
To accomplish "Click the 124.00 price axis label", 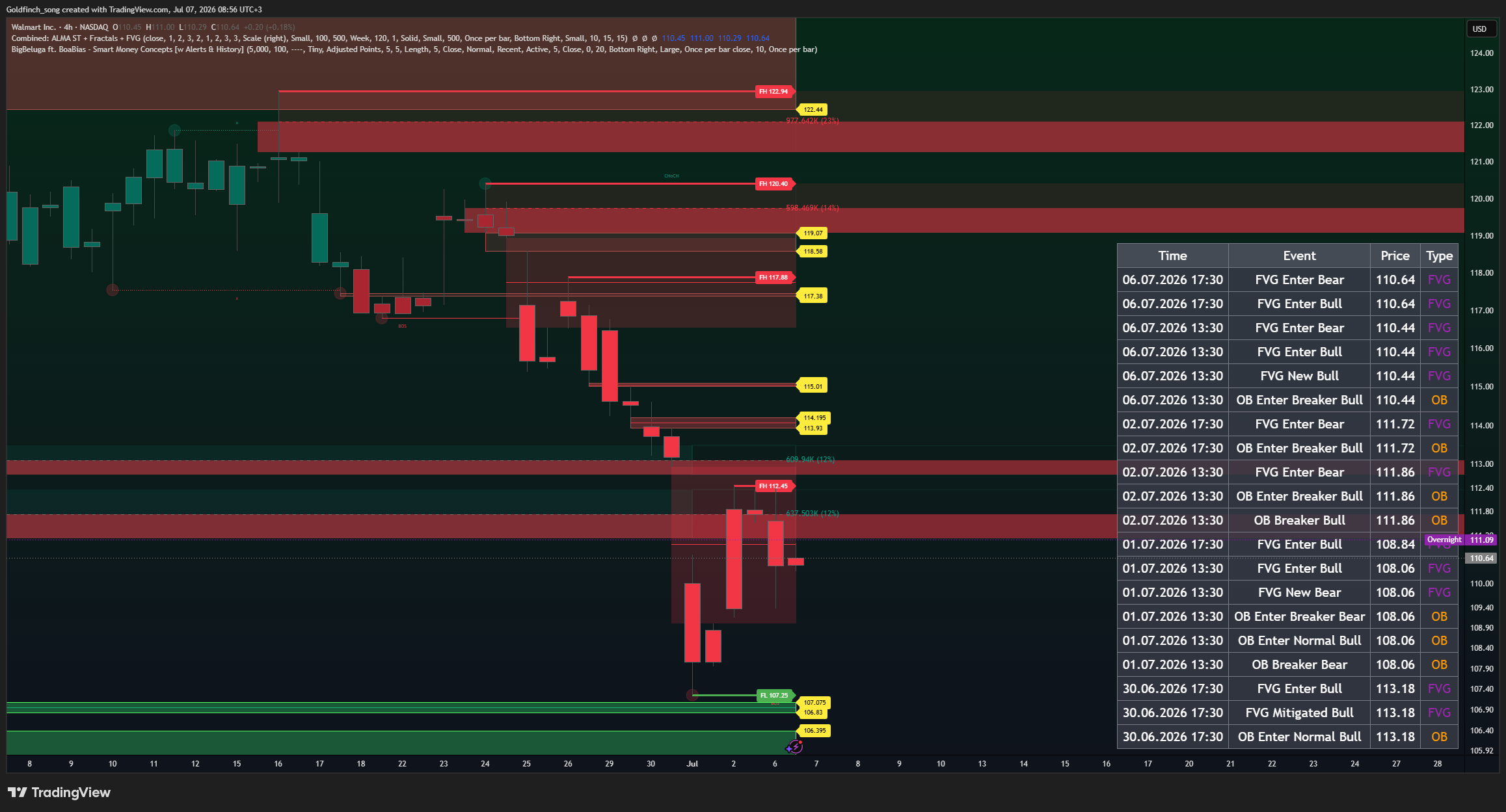I will (1481, 53).
